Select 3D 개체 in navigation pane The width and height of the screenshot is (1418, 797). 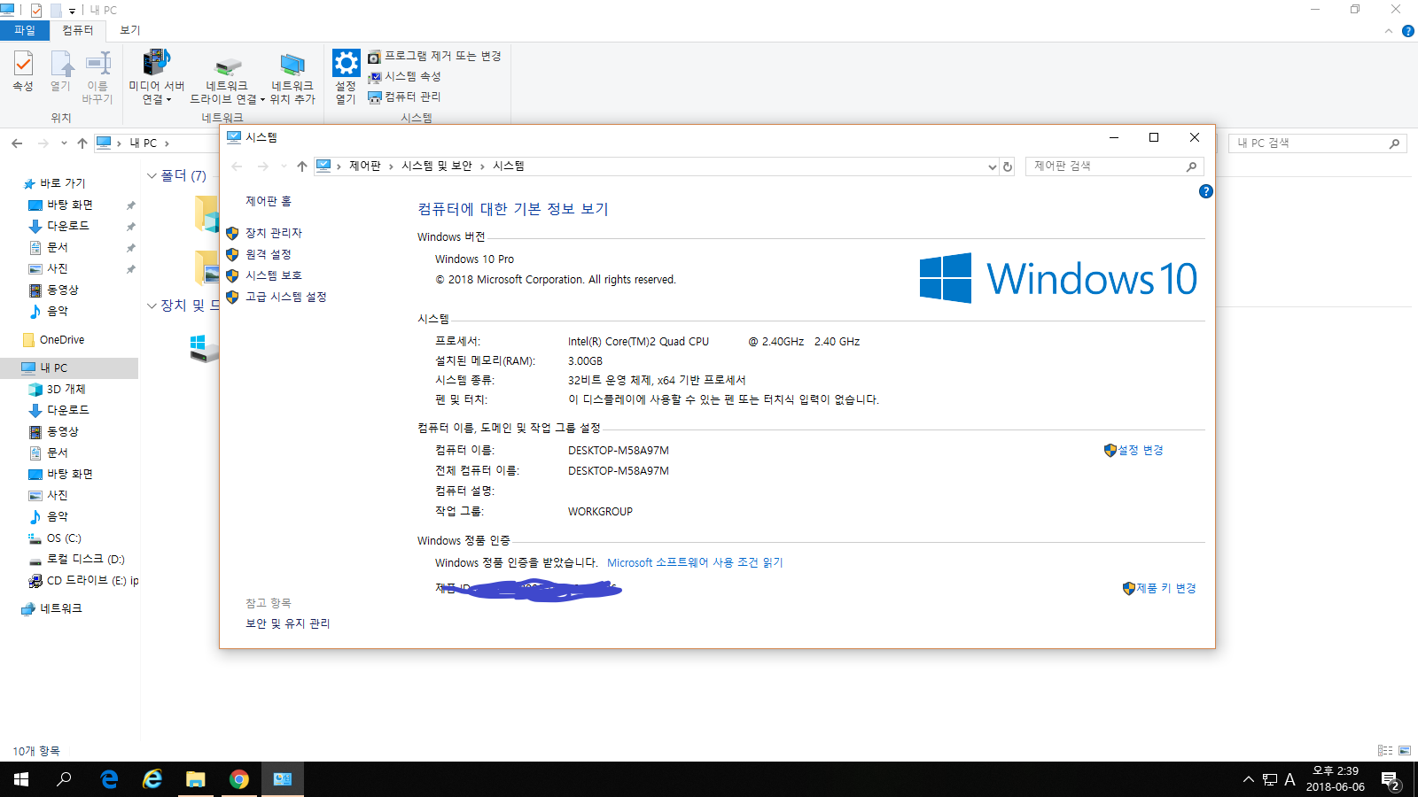tap(66, 390)
